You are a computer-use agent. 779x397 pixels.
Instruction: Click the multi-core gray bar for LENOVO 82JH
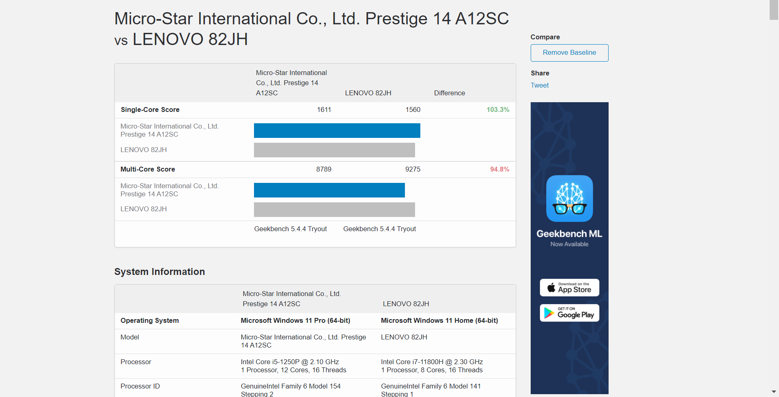[x=334, y=210]
